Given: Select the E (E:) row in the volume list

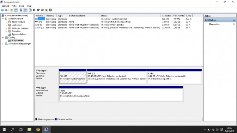Looking at the screenshot, I should pyautogui.click(x=40, y=25).
